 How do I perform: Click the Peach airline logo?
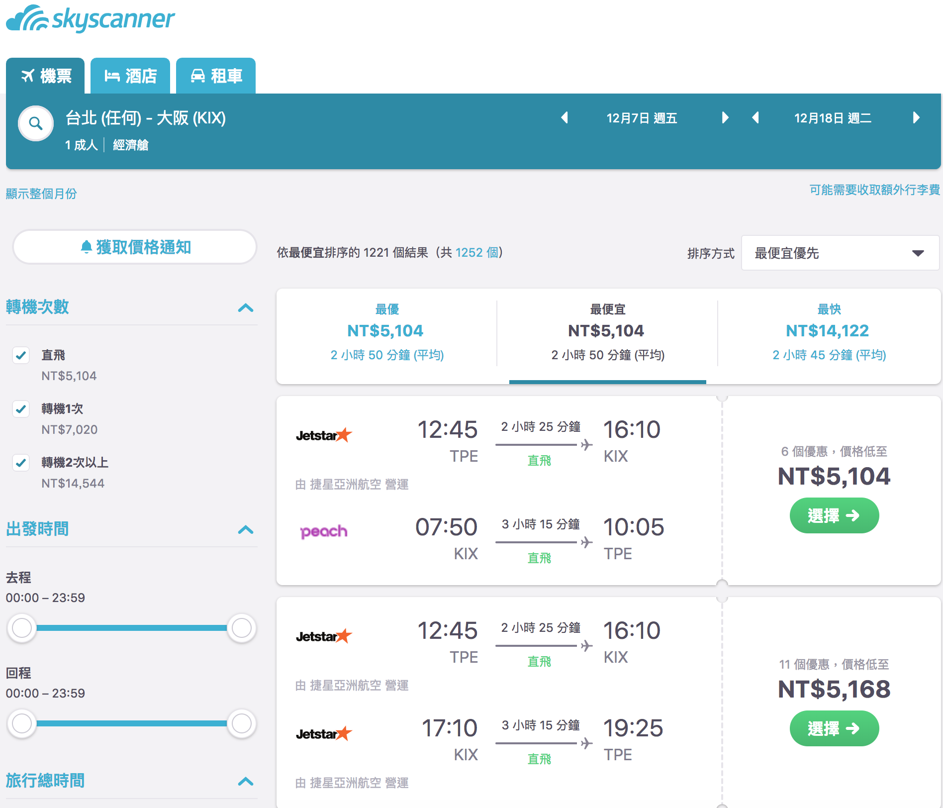pos(324,531)
